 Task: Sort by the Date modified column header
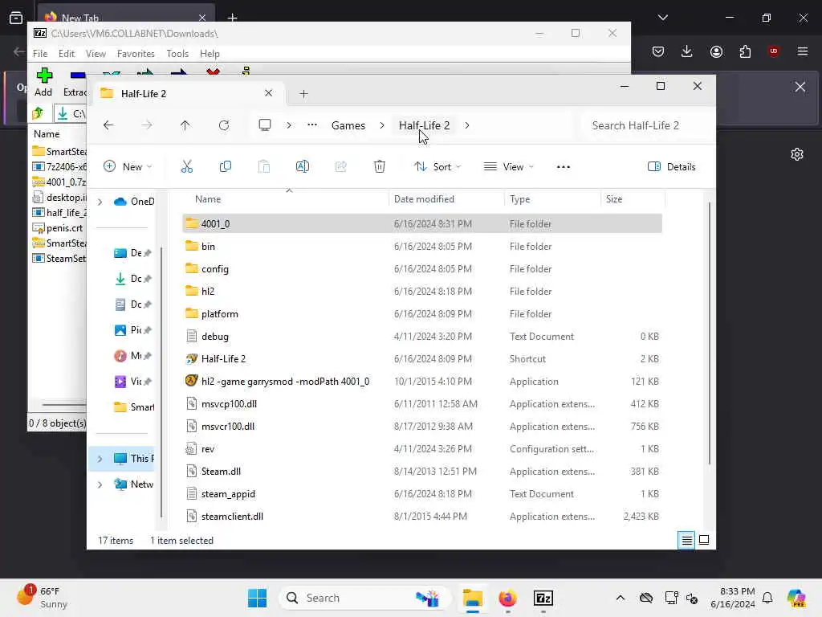[x=424, y=199]
